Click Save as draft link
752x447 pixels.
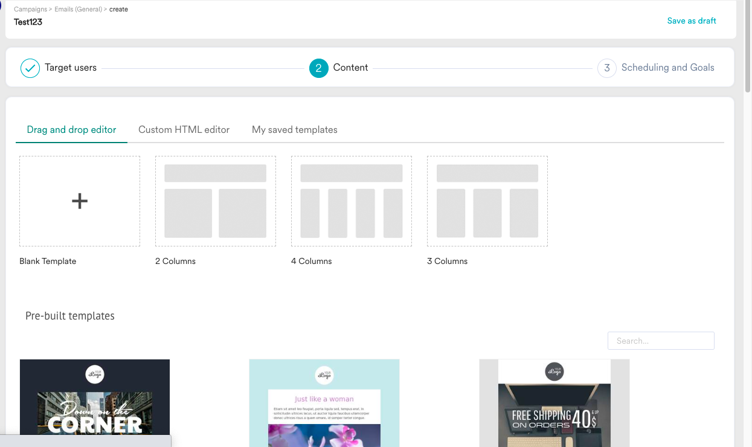coord(692,21)
